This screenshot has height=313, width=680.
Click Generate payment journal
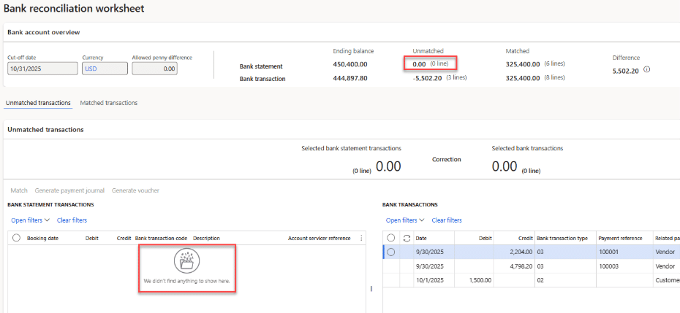[69, 190]
